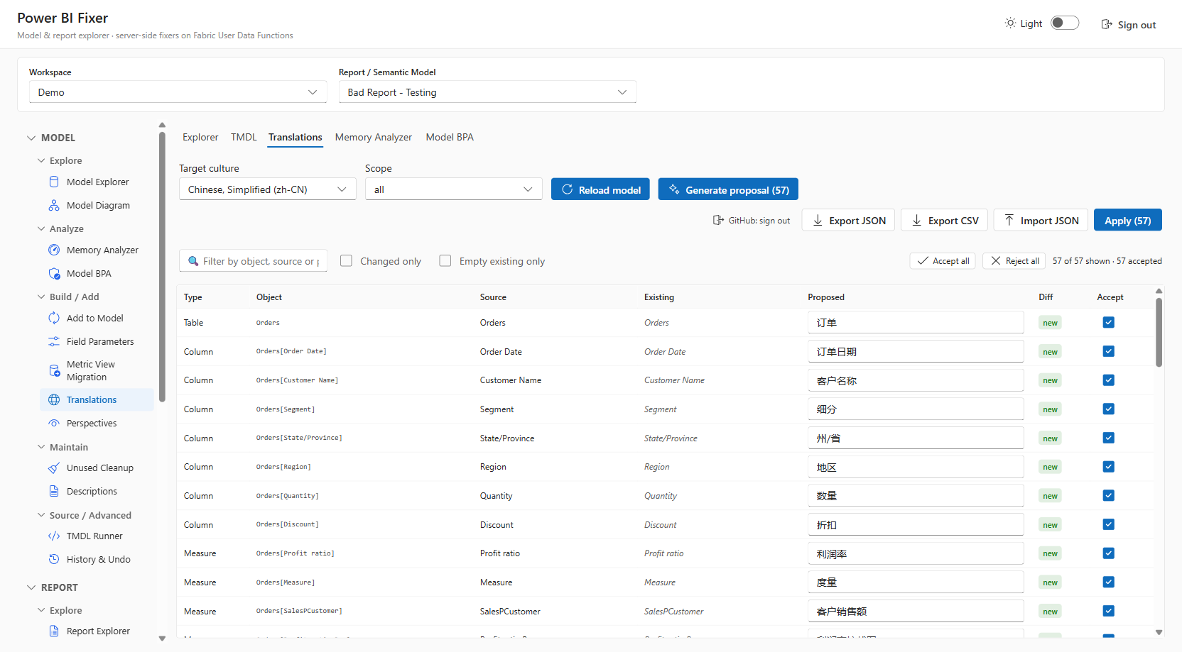Open the Report / Semantic Model dropdown
1182x652 pixels.
(487, 92)
